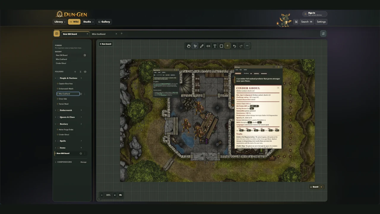Open the toolbar more options menu

(x=247, y=46)
